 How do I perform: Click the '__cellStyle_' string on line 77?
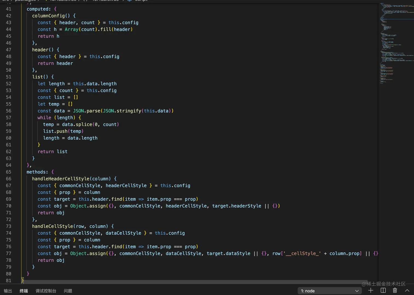302,253
